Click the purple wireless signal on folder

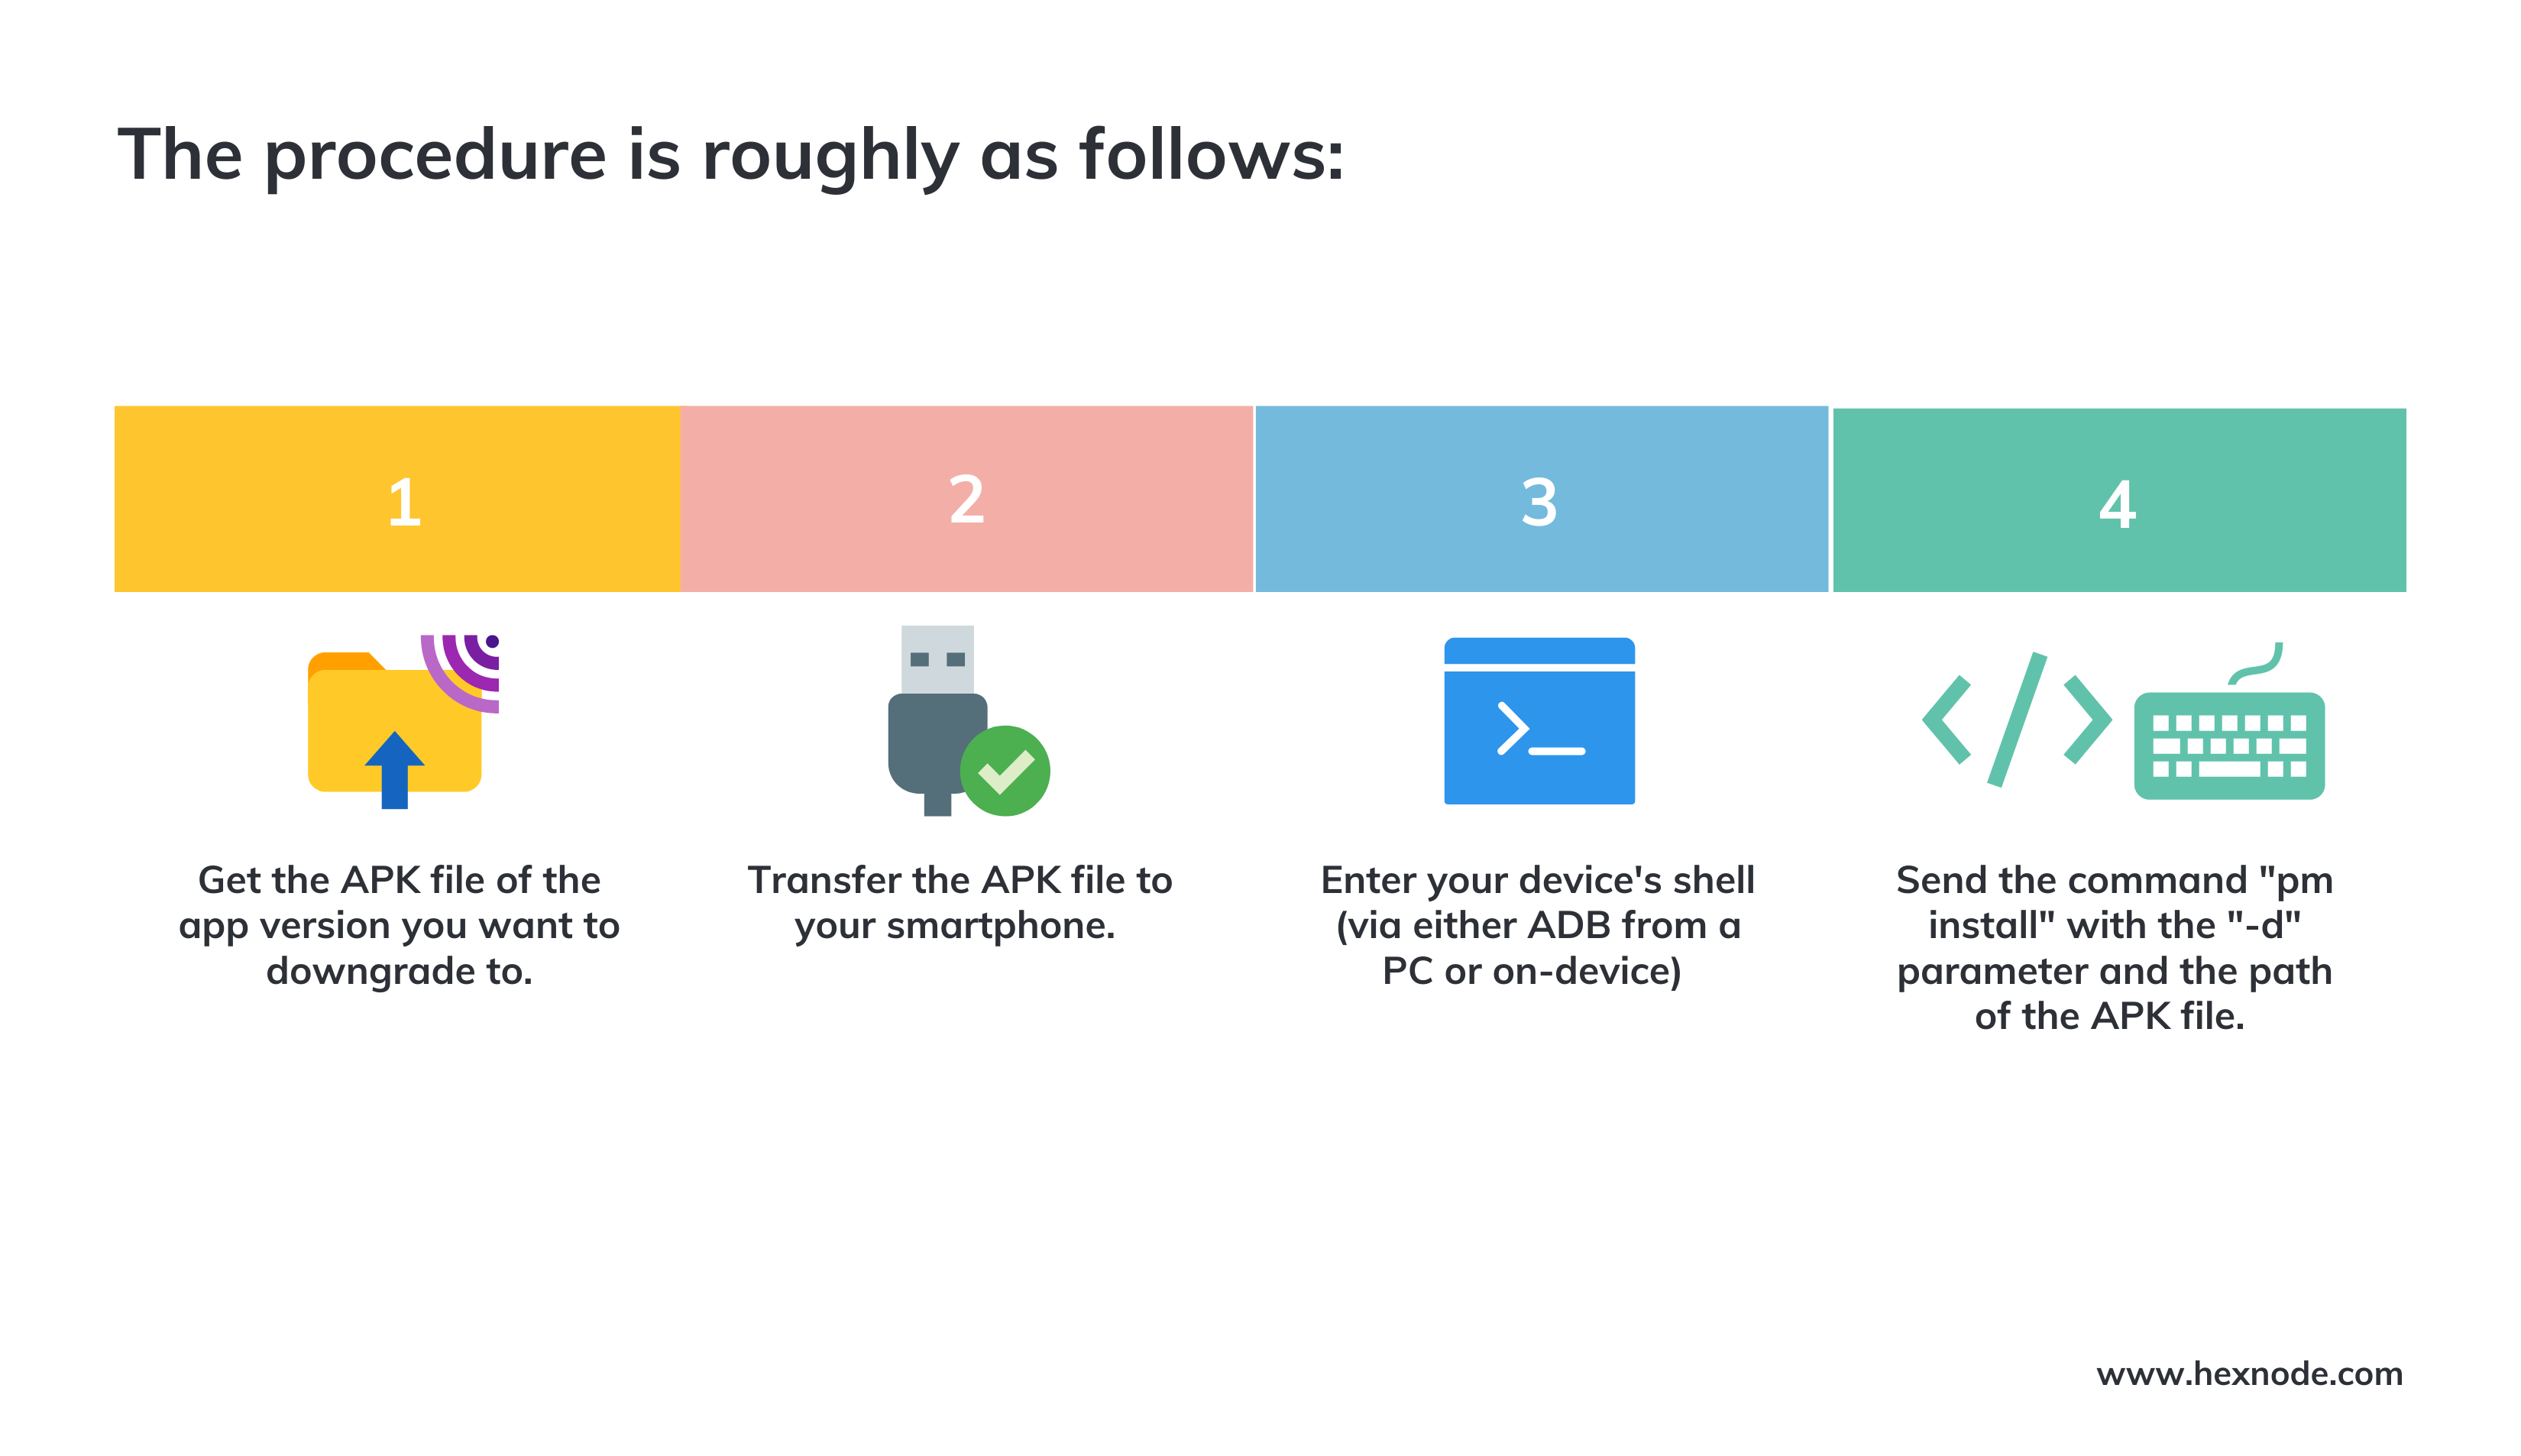point(460,672)
